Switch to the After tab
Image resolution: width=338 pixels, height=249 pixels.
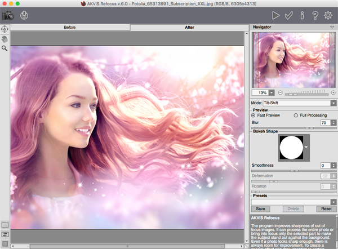pyautogui.click(x=189, y=27)
